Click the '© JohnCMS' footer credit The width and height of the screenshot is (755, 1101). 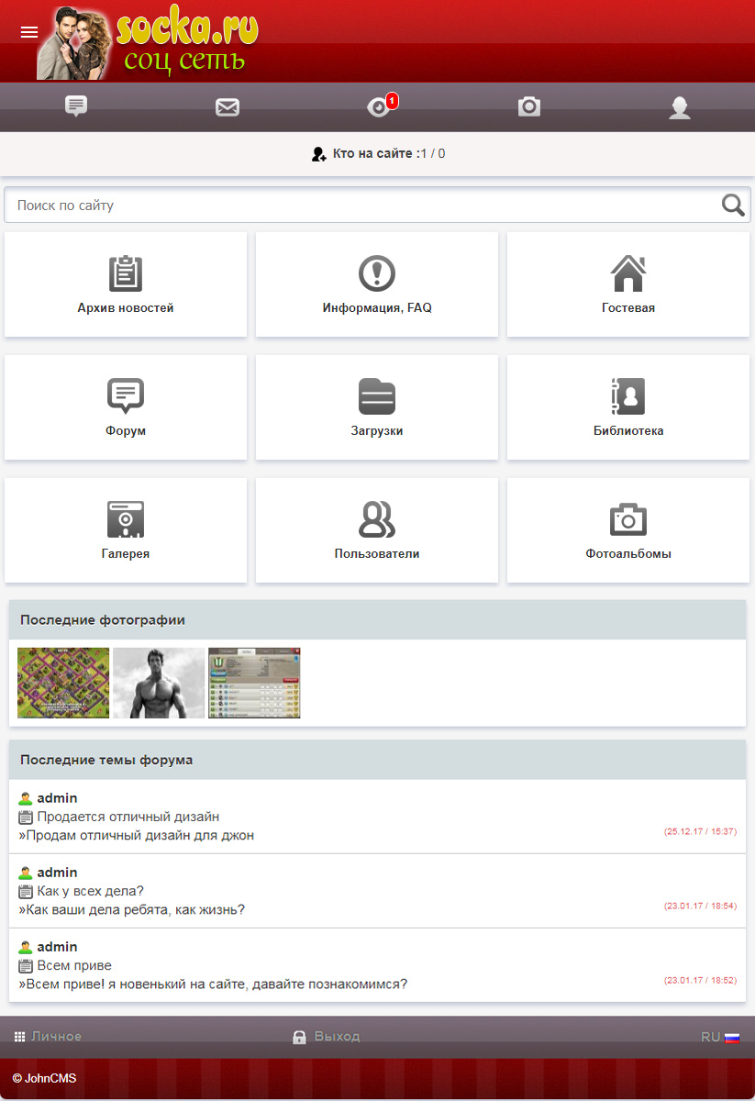click(45, 1078)
